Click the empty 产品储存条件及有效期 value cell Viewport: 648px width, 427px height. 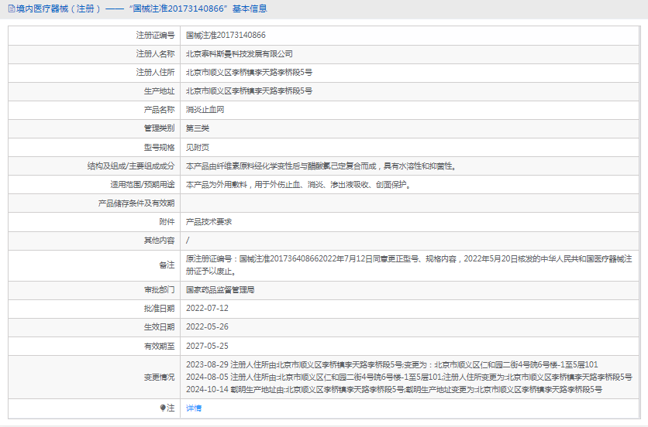click(409, 203)
